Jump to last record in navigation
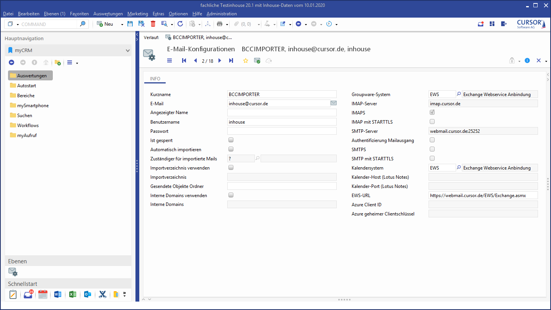This screenshot has height=310, width=551. point(231,61)
